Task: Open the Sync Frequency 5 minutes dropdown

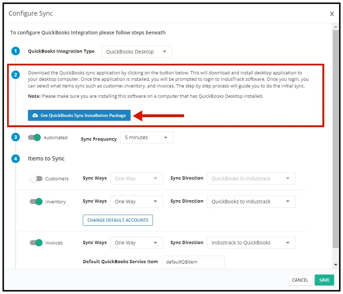Action: point(147,137)
